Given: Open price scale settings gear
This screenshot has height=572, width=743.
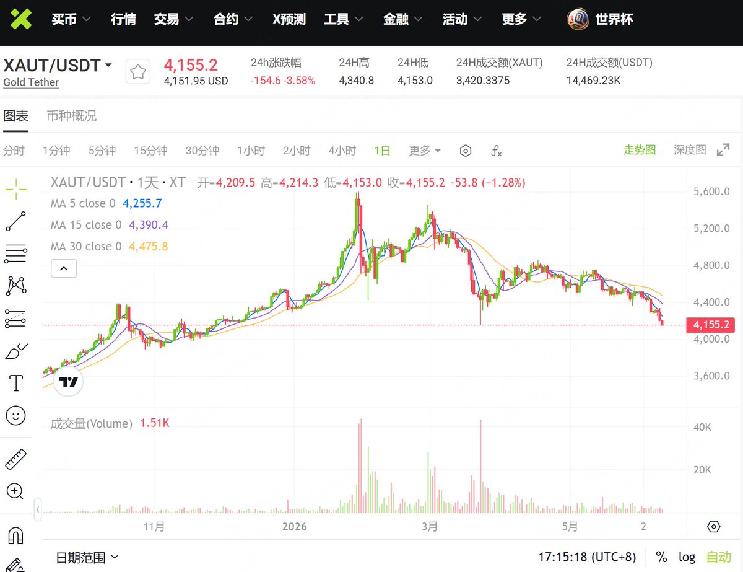Looking at the screenshot, I should click(713, 527).
